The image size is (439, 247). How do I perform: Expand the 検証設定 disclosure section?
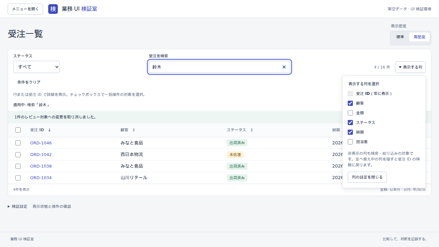pos(18,206)
